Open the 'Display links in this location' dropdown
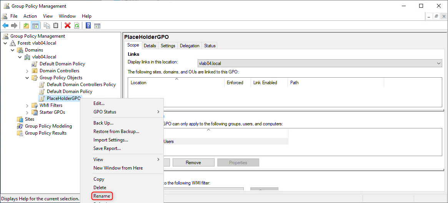Image resolution: width=448 pixels, height=203 pixels. 439,63
